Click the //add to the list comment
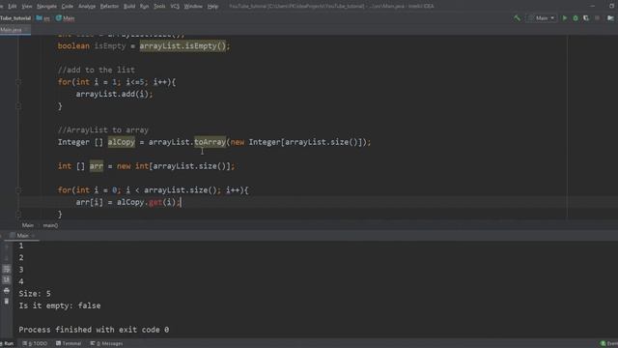The image size is (618, 348). pyautogui.click(x=97, y=70)
